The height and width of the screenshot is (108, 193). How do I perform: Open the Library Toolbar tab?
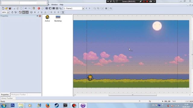click(x=7, y=98)
